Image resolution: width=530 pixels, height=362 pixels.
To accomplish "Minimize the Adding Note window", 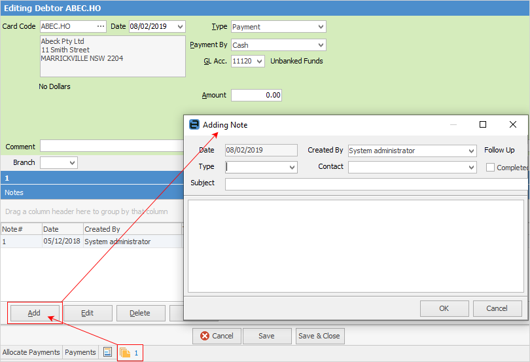I will (453, 124).
